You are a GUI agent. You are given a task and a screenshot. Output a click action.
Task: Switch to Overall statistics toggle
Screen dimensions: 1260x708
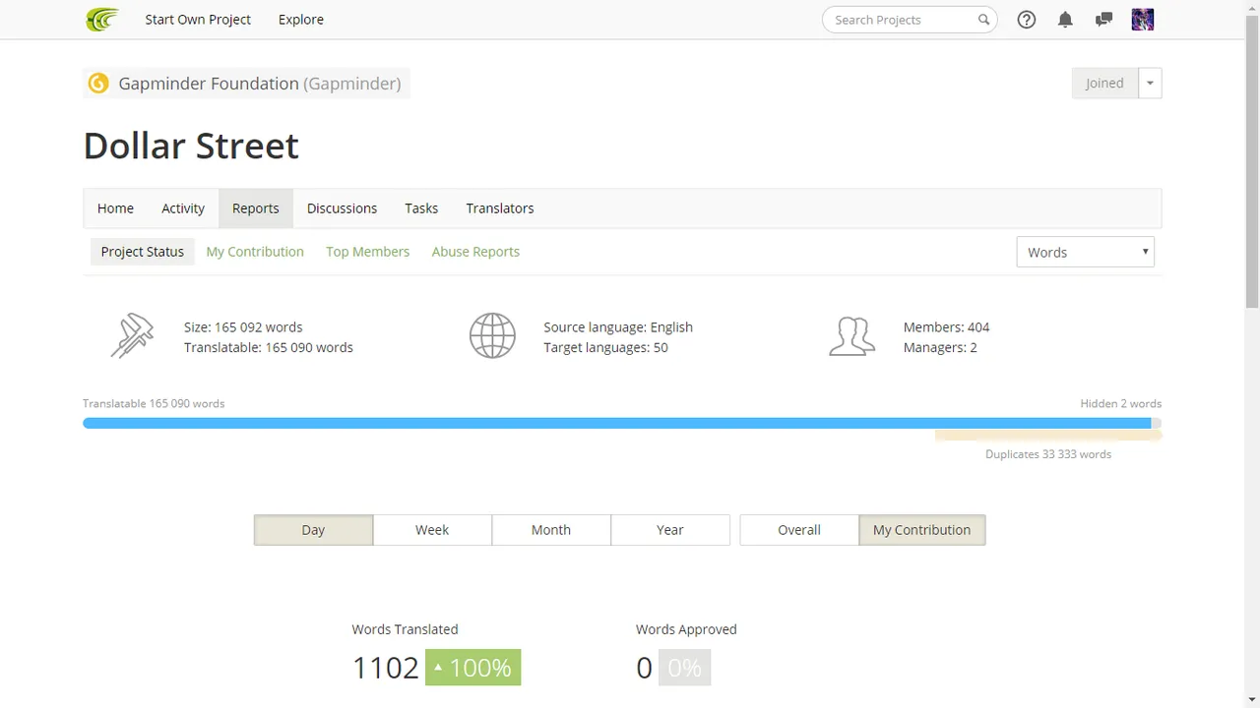point(799,530)
